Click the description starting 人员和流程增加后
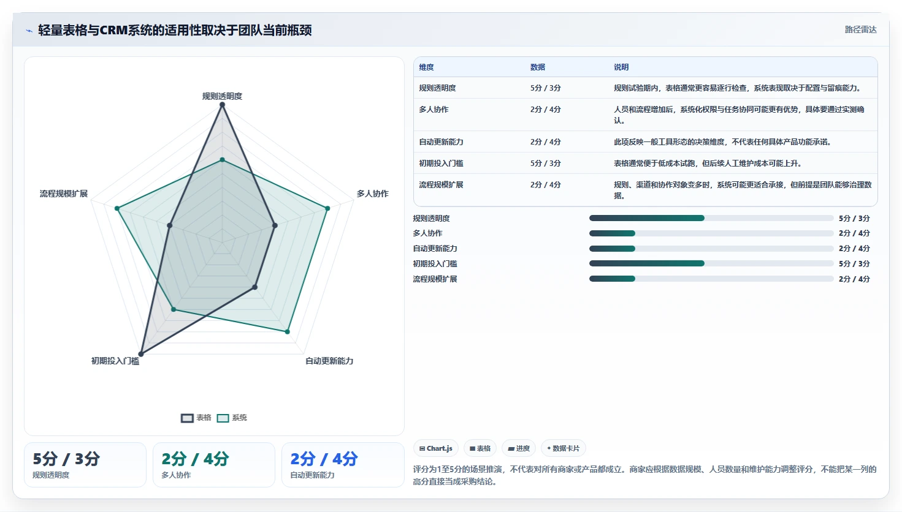902x512 pixels. point(739,115)
